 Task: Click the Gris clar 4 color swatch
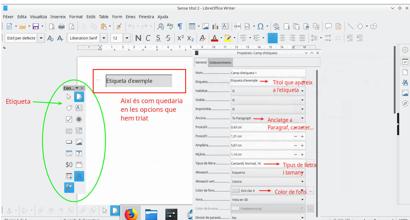click(236, 190)
